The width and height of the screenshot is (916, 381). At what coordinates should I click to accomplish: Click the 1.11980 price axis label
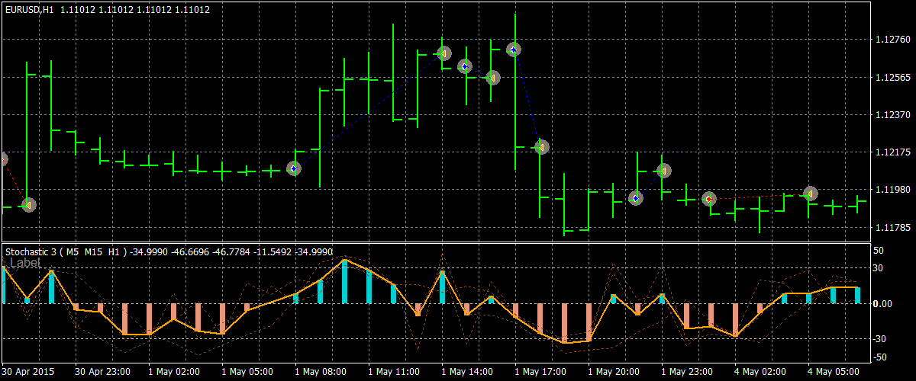click(x=892, y=190)
